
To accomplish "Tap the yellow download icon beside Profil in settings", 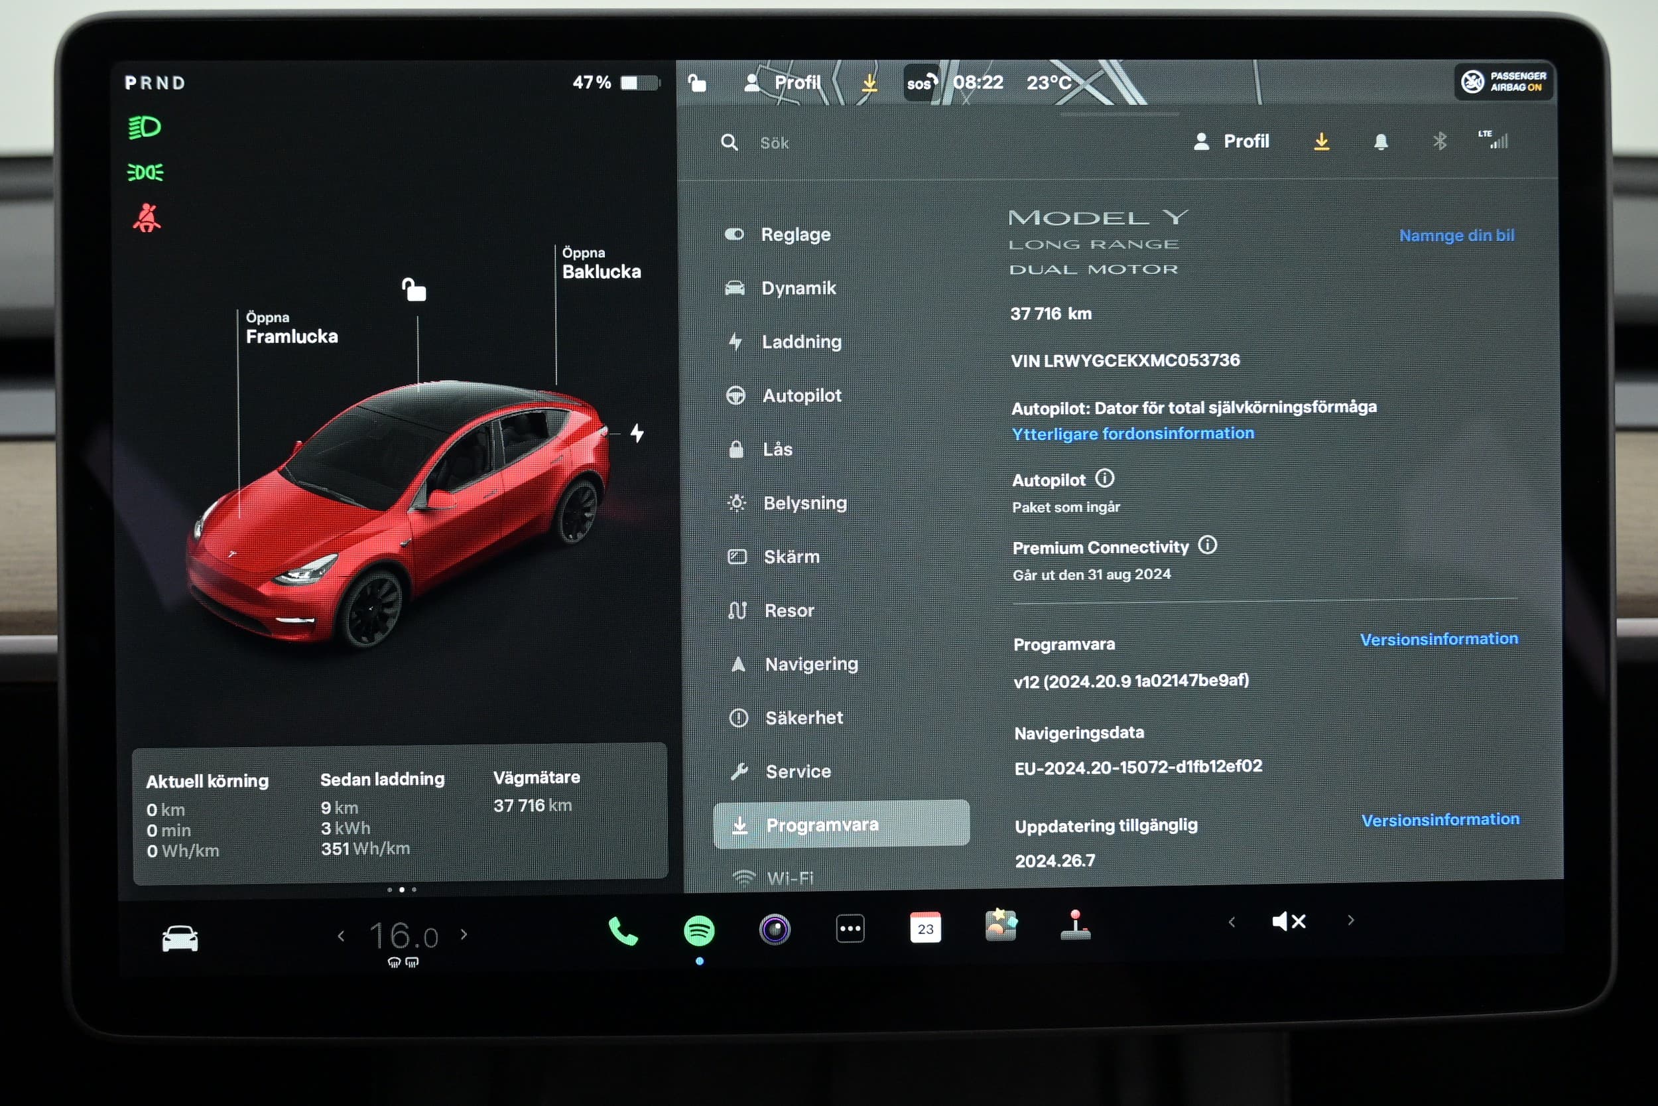I will click(1321, 142).
